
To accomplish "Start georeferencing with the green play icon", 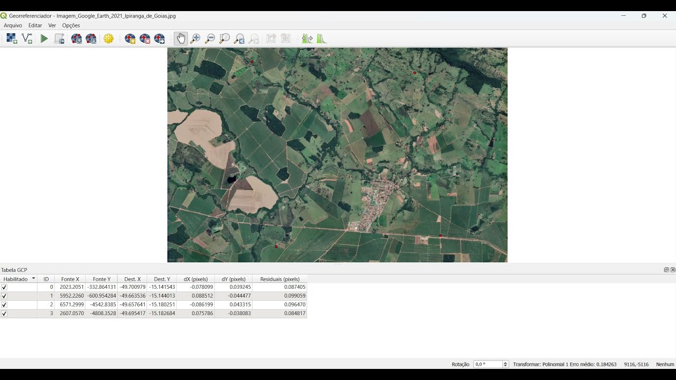I will (44, 39).
